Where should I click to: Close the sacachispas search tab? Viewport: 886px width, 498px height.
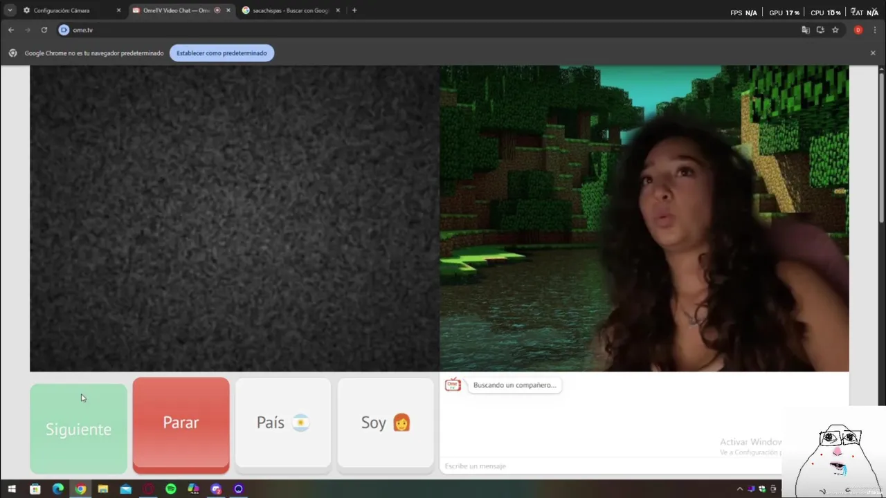[x=338, y=10]
